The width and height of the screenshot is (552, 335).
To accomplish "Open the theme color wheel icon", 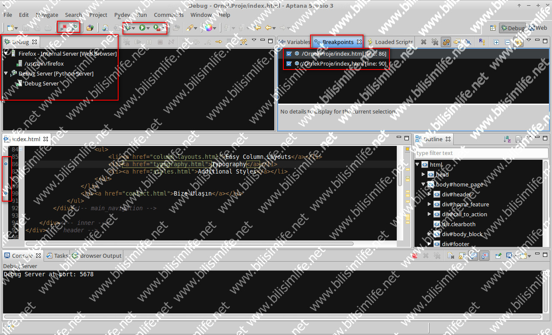I will (x=209, y=28).
